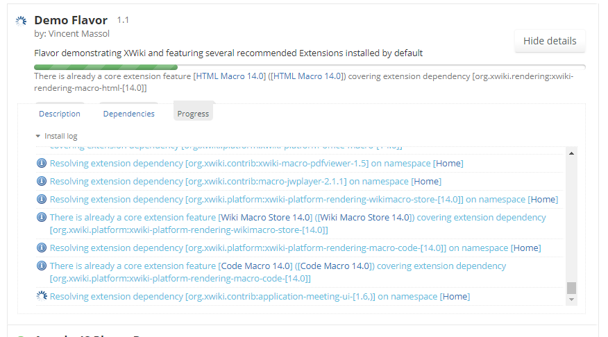
Task: Click the Demo Flavor extension title
Action: pyautogui.click(x=71, y=20)
